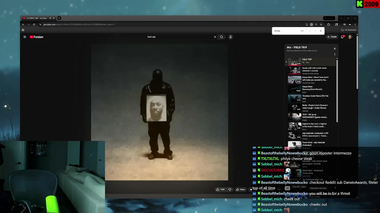This screenshot has height=213, width=380.
Task: Zoom magnifier icon in address bar
Action: coord(316,25)
